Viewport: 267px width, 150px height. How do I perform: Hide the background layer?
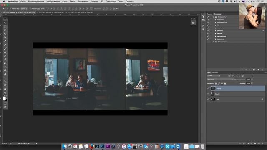point(208,99)
